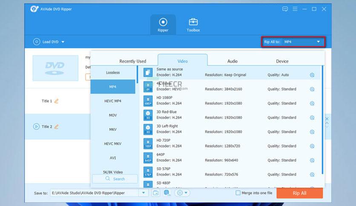This screenshot has height=206, width=356.
Task: Click the 640P preset icon
Action: click(148, 158)
